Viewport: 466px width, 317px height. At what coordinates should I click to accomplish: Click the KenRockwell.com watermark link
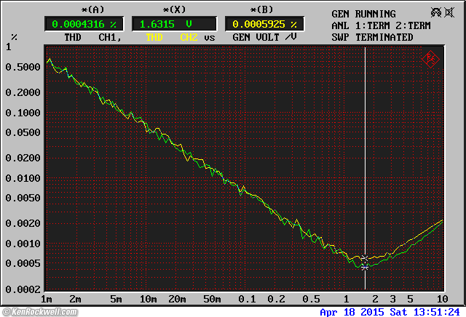coord(38,312)
